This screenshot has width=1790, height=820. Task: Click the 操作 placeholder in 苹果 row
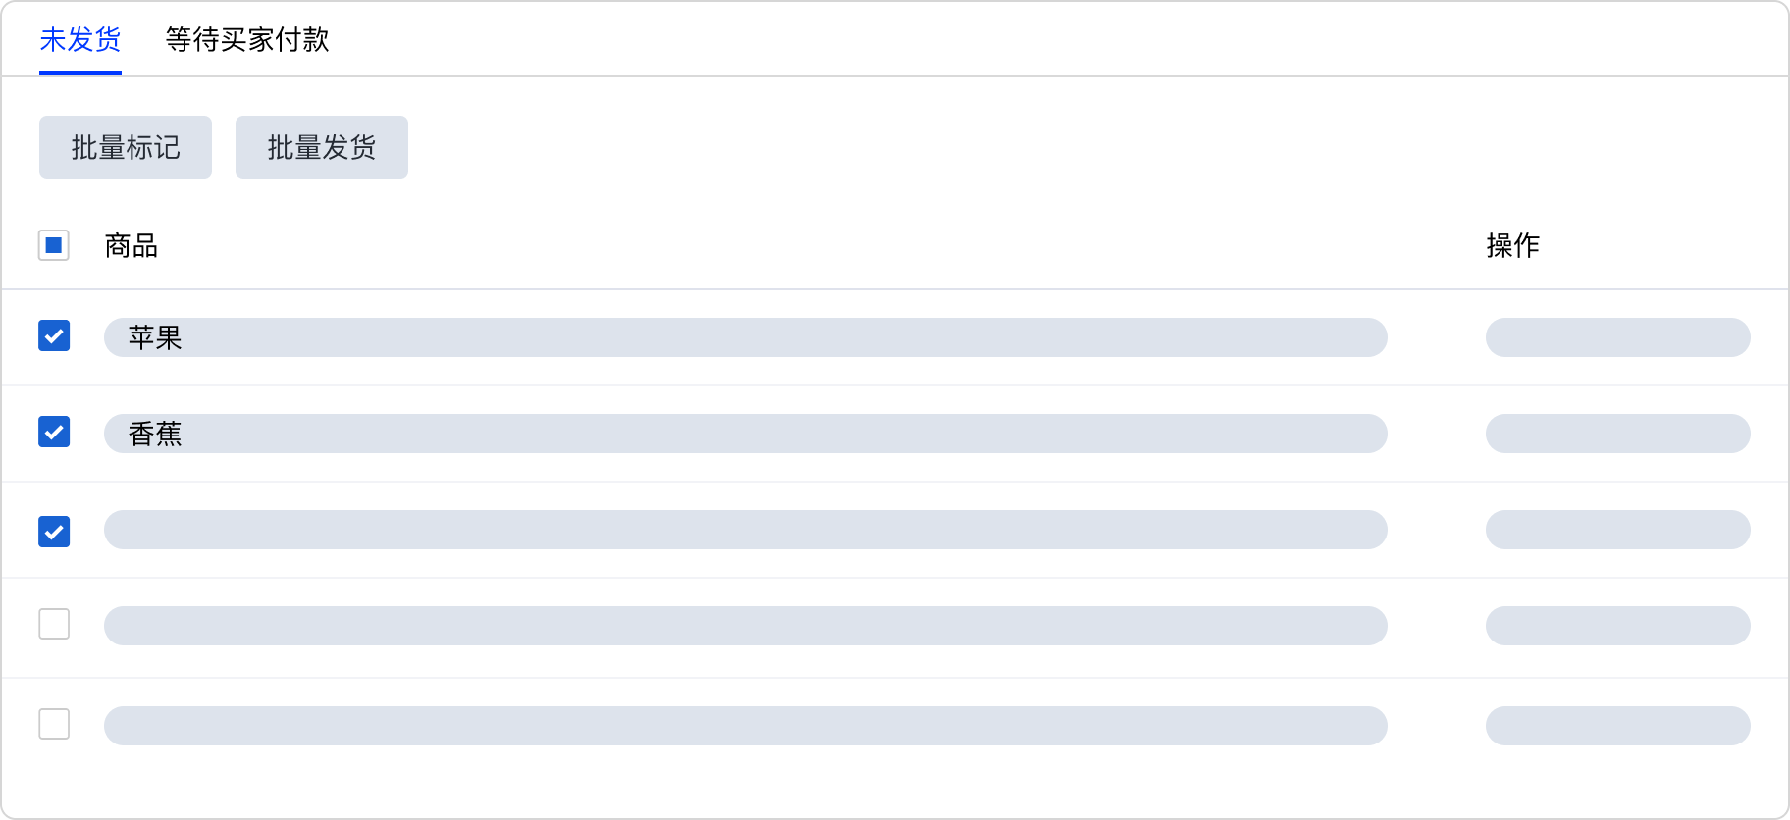[1617, 337]
